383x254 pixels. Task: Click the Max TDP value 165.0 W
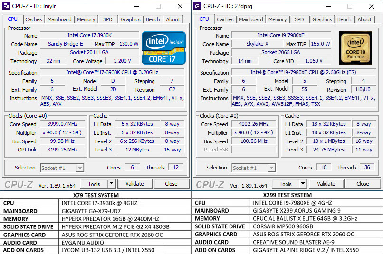(x=320, y=44)
